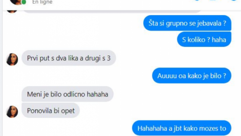
Task: Click the grey left edge strip of chat window
Action: [1, 68]
